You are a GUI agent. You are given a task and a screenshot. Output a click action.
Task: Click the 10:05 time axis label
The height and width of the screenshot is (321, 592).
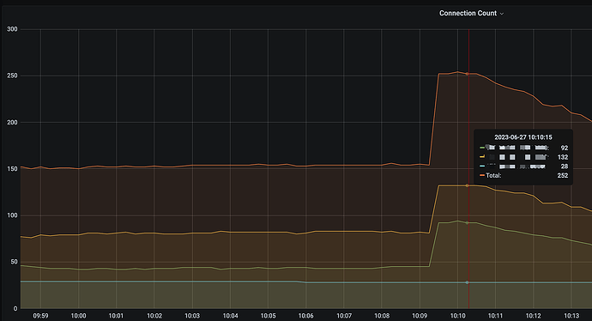(x=268, y=316)
